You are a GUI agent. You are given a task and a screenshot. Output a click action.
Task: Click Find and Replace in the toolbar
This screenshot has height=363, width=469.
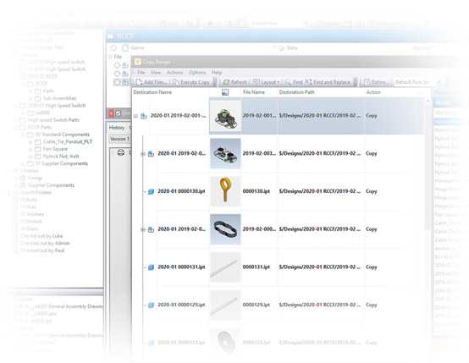click(328, 82)
